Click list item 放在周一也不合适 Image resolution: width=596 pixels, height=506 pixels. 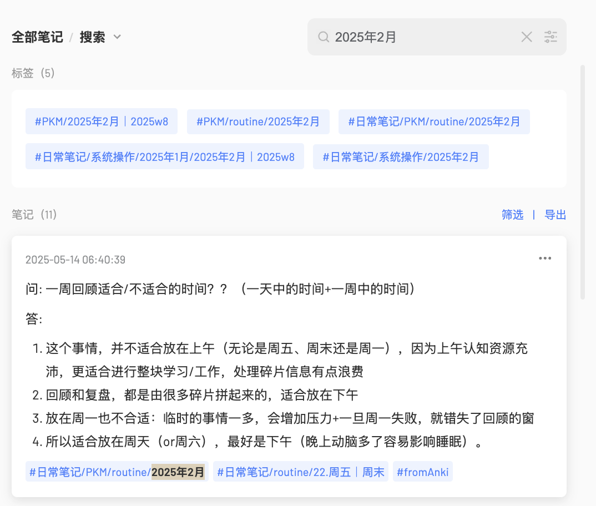coord(283,418)
